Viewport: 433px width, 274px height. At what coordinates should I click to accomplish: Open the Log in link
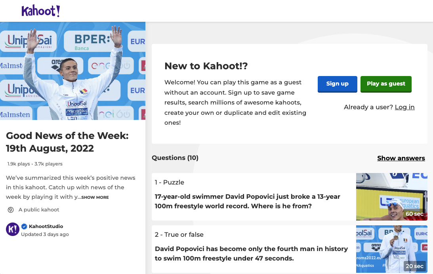(x=404, y=107)
